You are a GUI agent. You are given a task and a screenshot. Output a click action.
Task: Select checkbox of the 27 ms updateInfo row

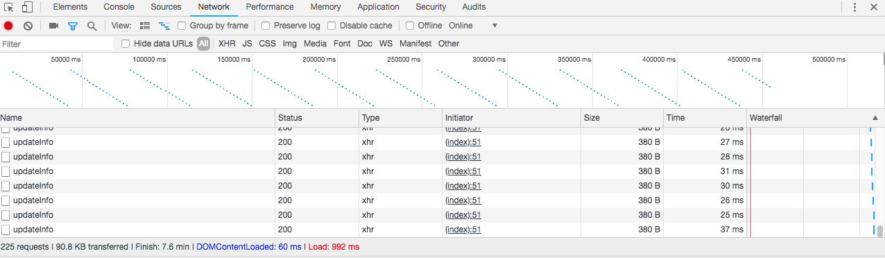(x=6, y=142)
